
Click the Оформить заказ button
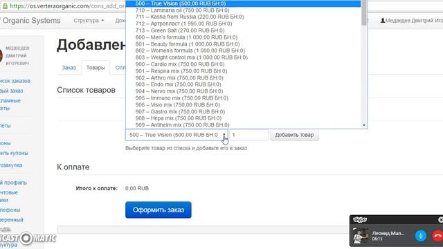click(x=159, y=210)
